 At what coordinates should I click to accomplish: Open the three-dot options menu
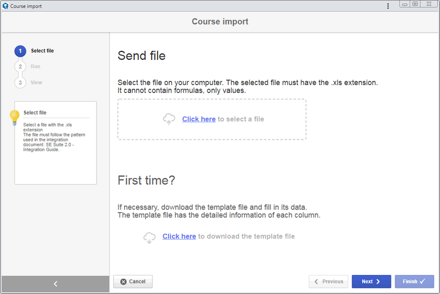click(x=388, y=6)
